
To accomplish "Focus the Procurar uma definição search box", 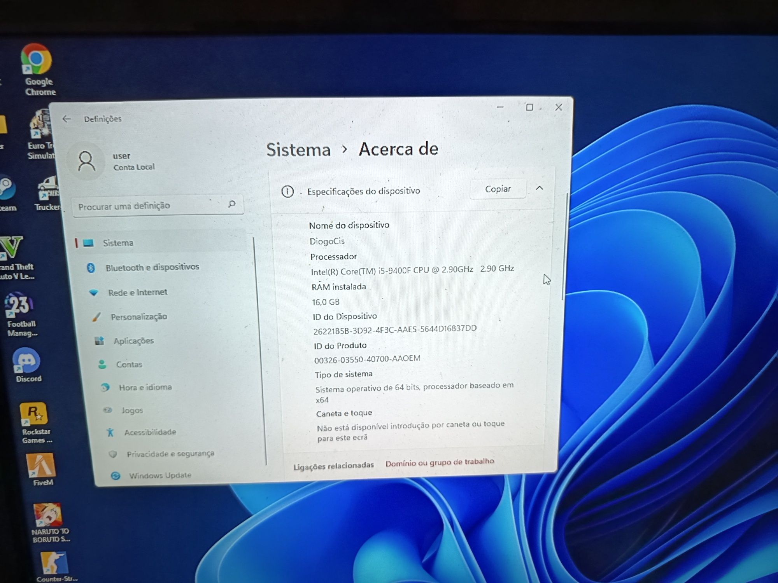I will 158,205.
